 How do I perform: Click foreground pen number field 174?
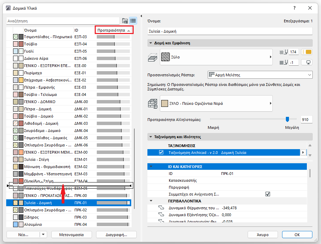[x=294, y=52]
